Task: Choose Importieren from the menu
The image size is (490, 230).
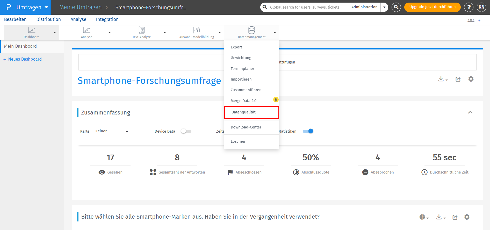Action: click(x=252, y=79)
